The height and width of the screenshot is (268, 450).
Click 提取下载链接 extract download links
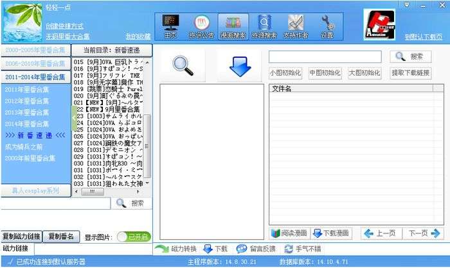tap(411, 73)
